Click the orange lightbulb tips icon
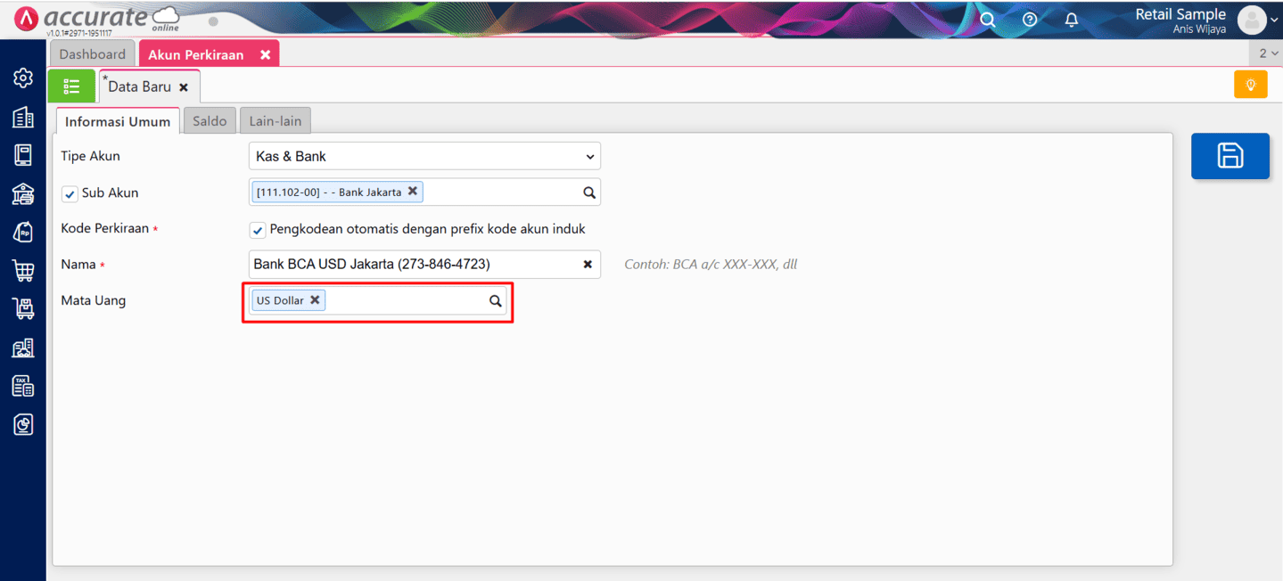Image resolution: width=1283 pixels, height=581 pixels. click(1250, 85)
